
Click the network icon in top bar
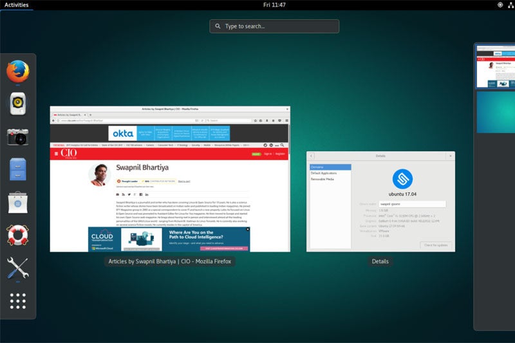[x=500, y=5]
